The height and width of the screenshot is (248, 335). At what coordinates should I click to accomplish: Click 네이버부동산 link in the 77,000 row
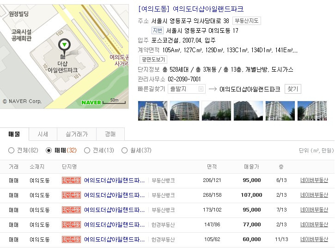point(314,224)
